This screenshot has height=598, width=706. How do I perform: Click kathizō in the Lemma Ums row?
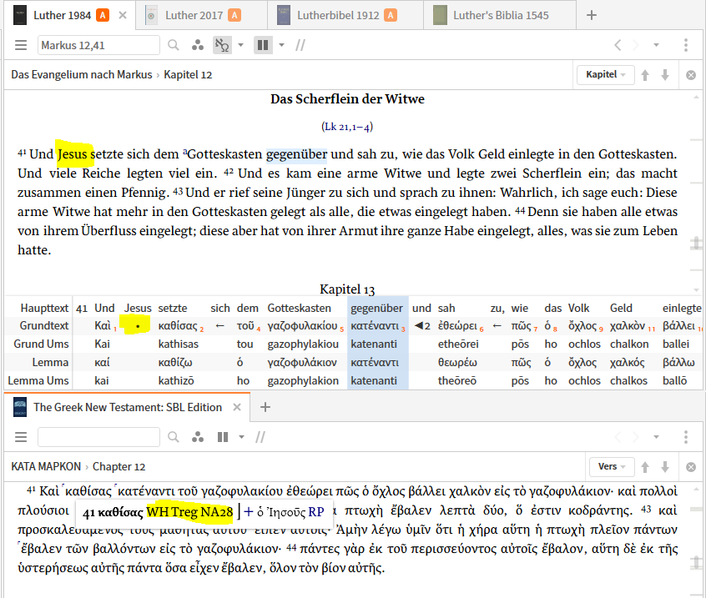pos(176,380)
